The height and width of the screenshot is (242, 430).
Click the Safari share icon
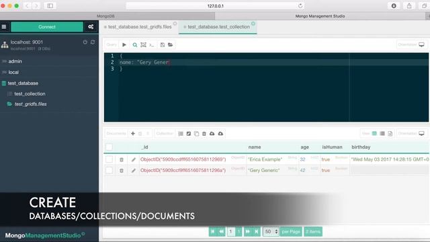(x=409, y=6)
